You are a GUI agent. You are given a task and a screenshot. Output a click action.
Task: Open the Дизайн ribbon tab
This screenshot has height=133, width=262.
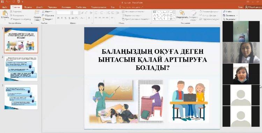(39, 7)
